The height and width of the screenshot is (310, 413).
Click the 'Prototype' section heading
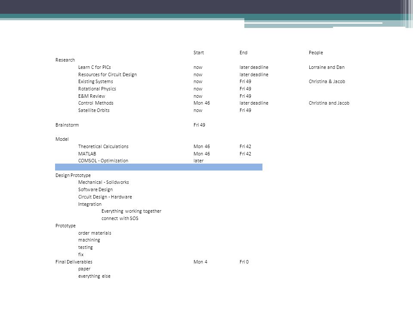65,226
